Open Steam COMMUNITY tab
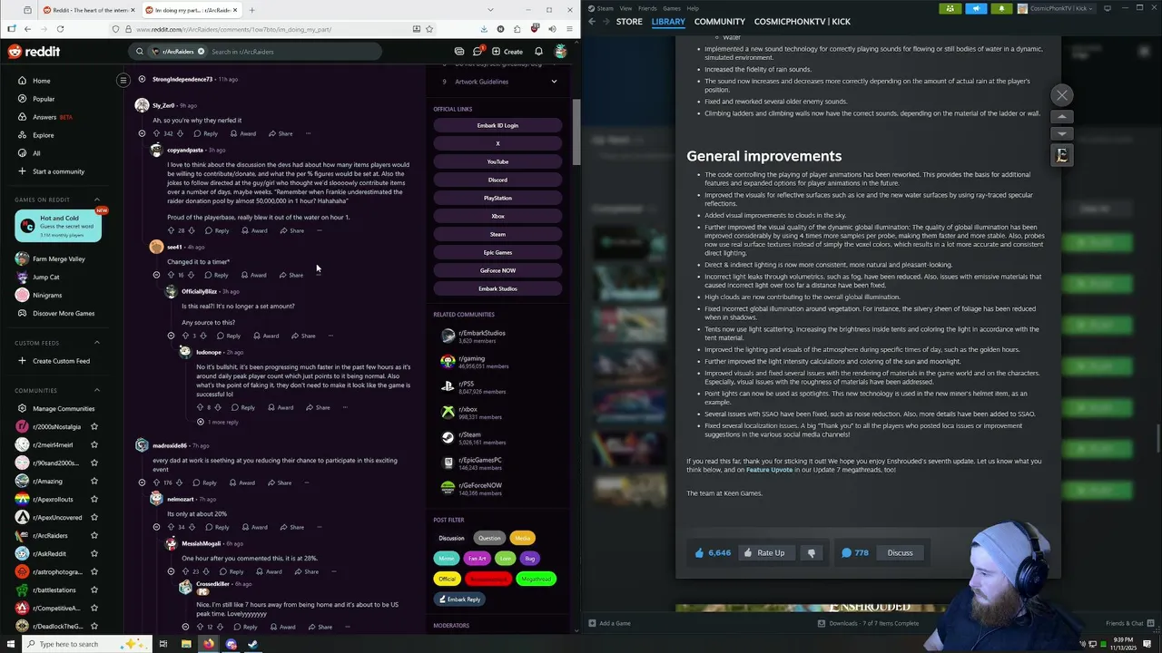Viewport: 1162px width, 653px height. tap(719, 21)
